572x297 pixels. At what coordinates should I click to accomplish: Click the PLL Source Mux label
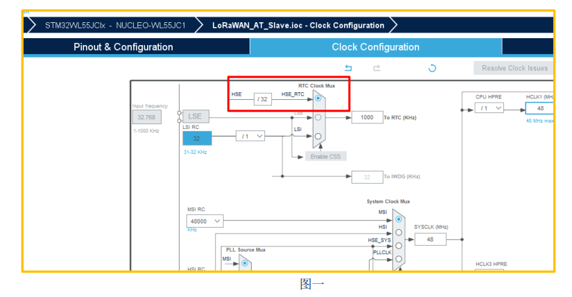[245, 250]
